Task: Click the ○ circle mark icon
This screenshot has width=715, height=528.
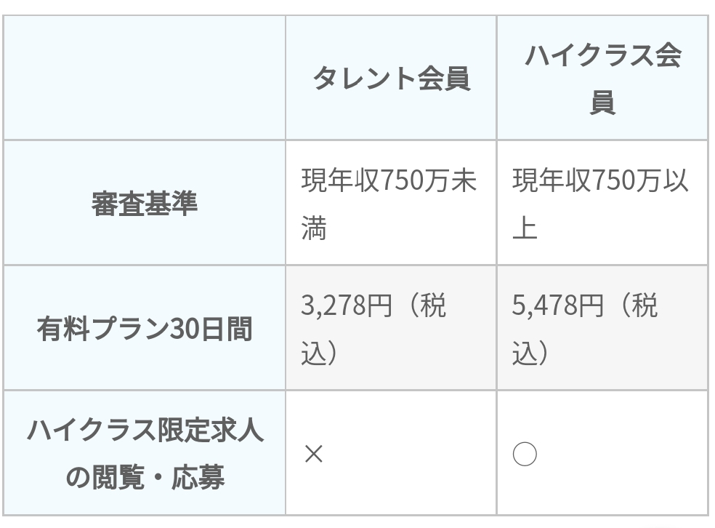Action: coord(525,454)
